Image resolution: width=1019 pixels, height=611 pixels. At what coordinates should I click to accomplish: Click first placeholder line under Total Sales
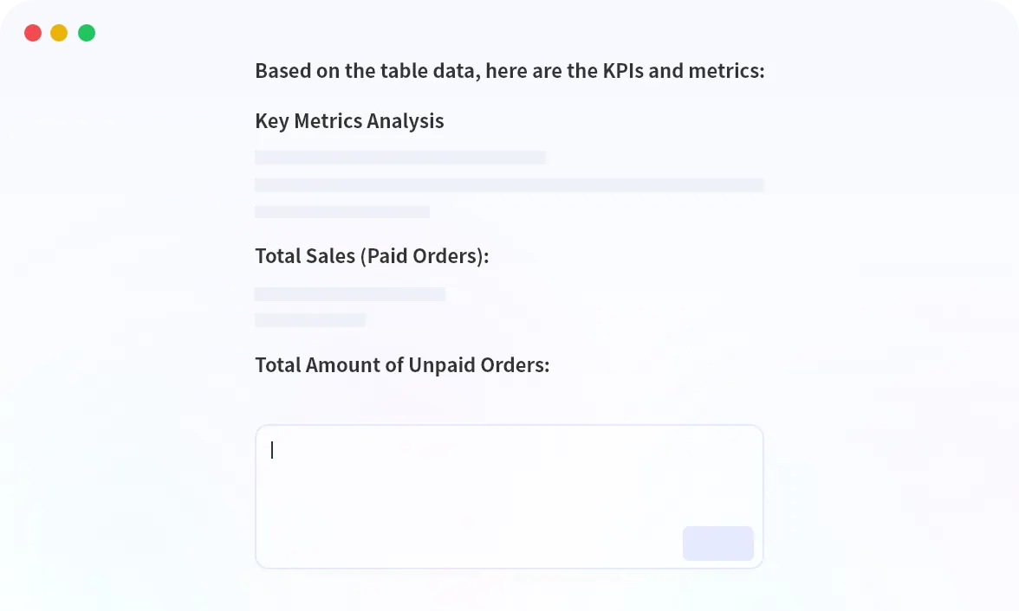click(x=349, y=294)
